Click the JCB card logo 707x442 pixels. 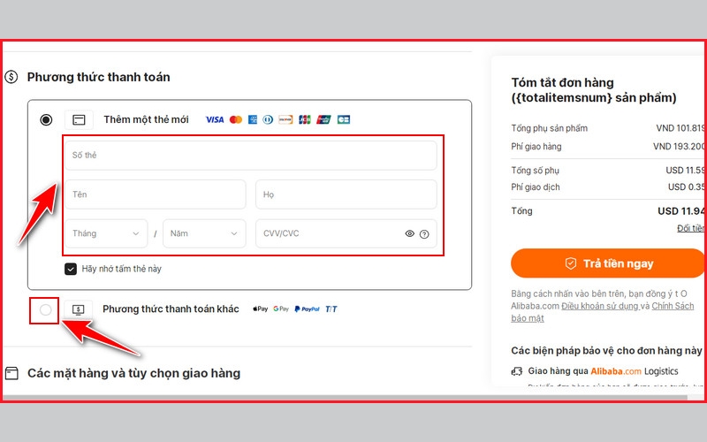click(x=305, y=119)
